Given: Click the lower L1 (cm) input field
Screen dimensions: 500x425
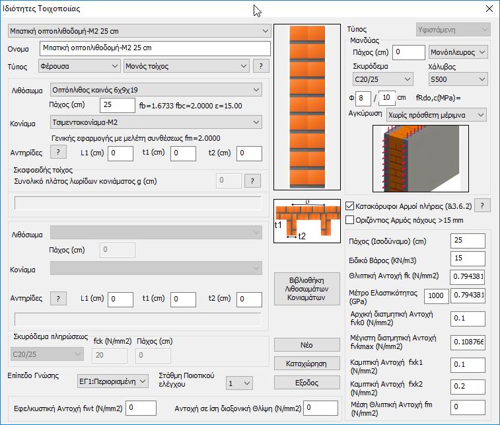Looking at the screenshot, I should pos(120,299).
